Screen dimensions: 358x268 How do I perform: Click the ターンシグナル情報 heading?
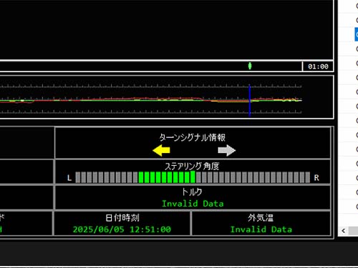(193, 137)
